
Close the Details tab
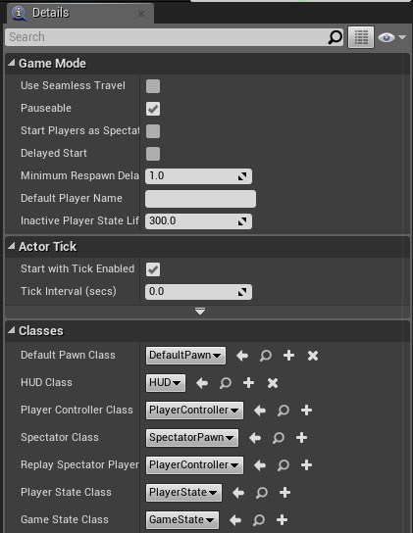[141, 14]
